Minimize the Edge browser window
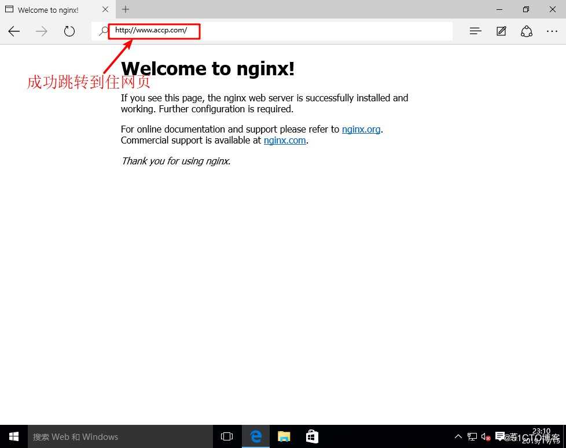Screen dimensions: 566x448 coord(499,9)
